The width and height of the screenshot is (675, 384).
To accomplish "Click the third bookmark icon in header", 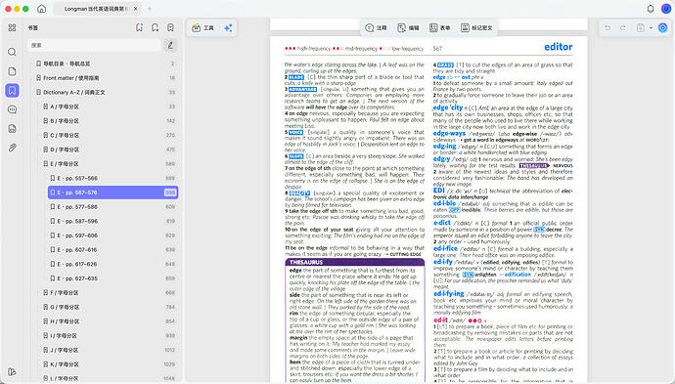I will coord(170,27).
